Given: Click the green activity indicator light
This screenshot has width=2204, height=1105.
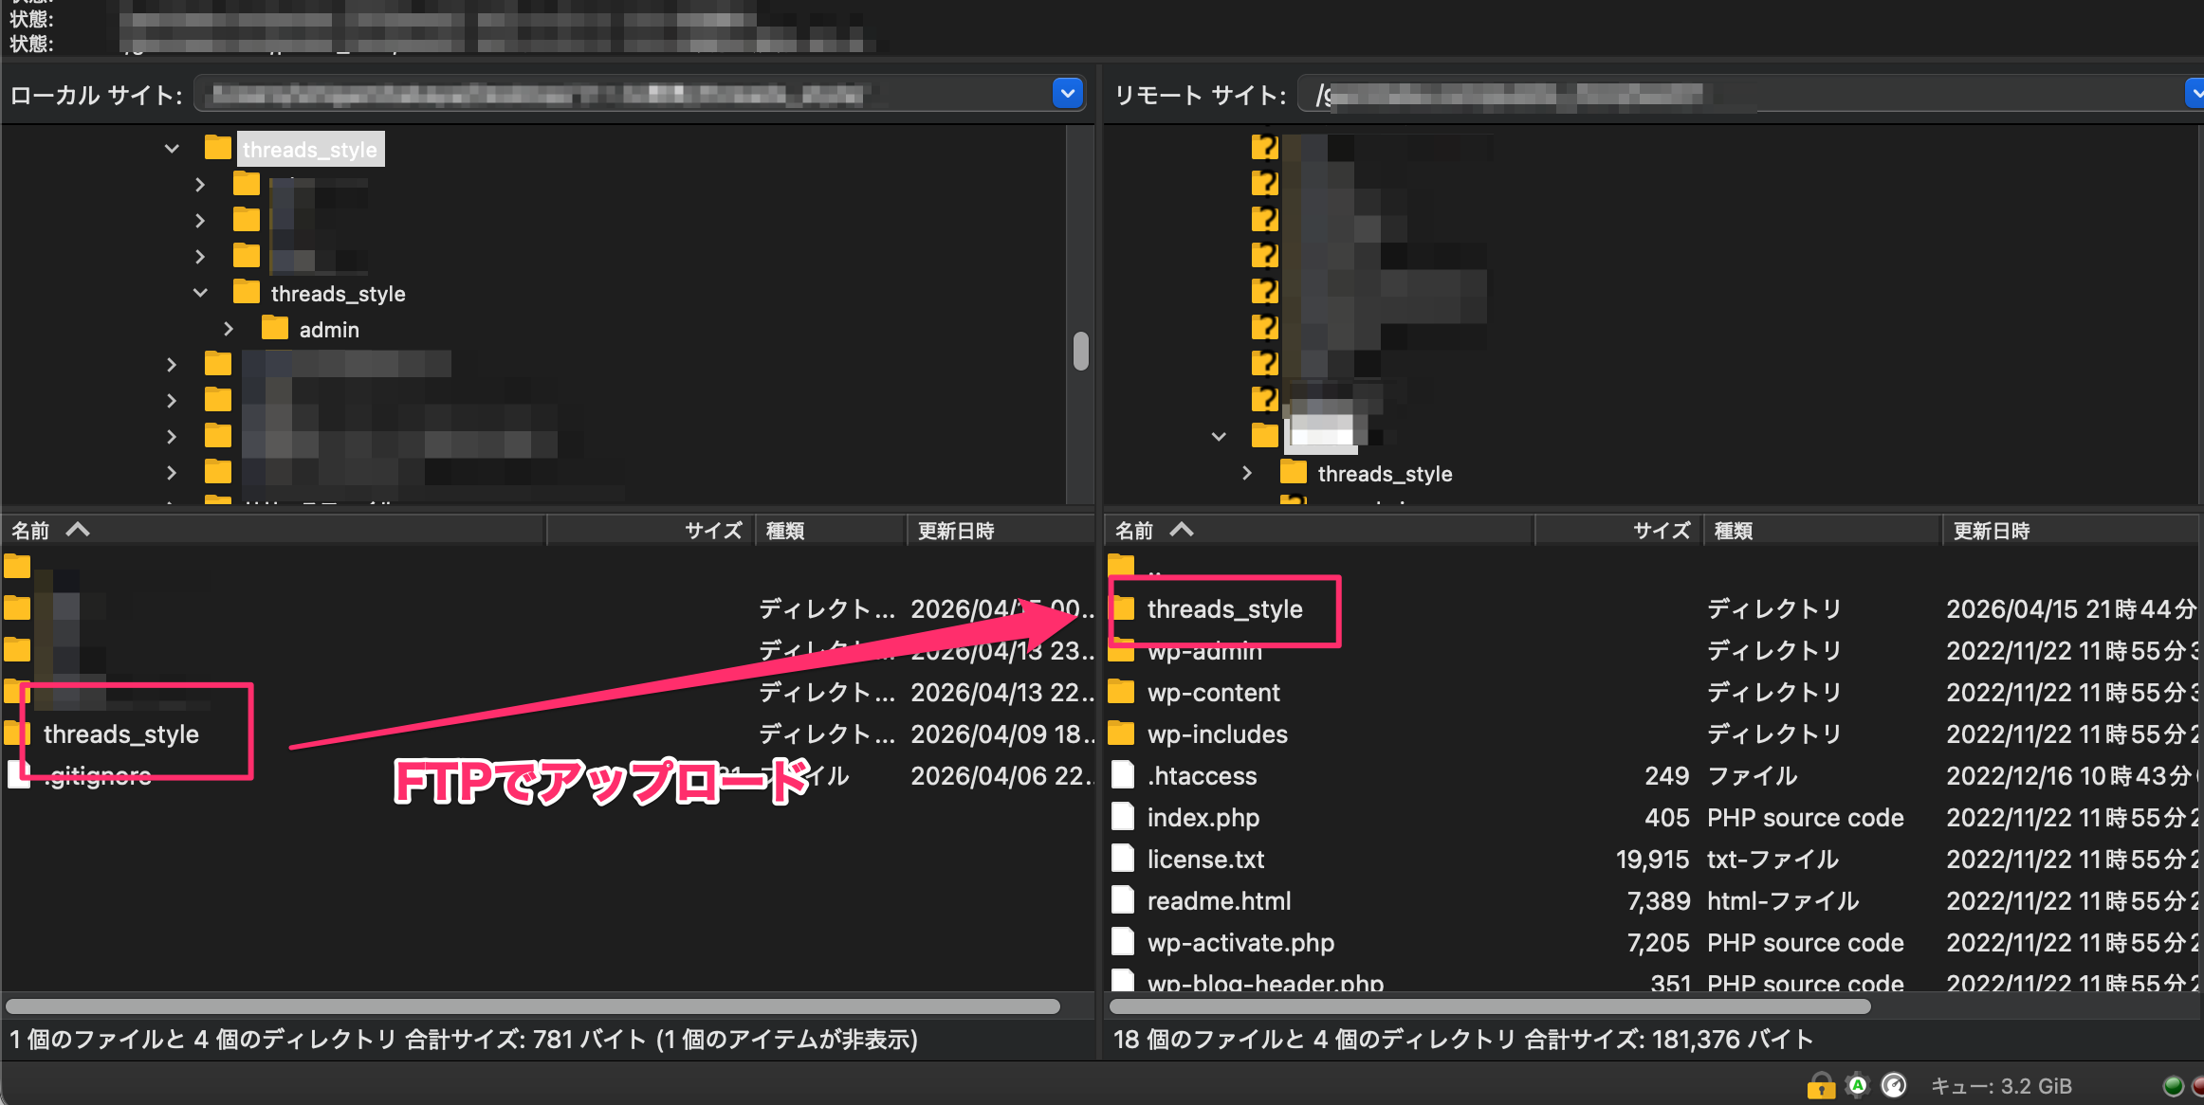Looking at the screenshot, I should pyautogui.click(x=2172, y=1086).
